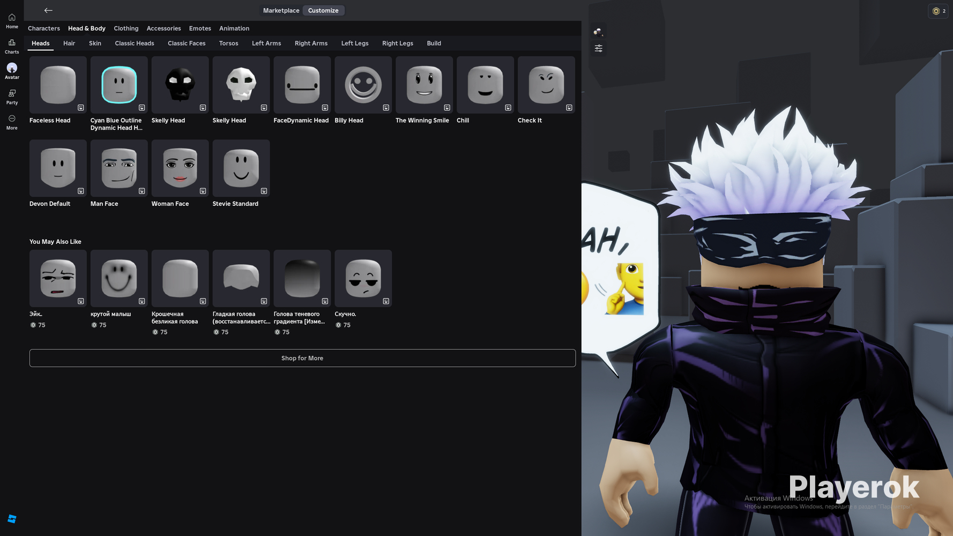Click the 'You May Also Like' heading
953x536 pixels.
[x=55, y=242]
